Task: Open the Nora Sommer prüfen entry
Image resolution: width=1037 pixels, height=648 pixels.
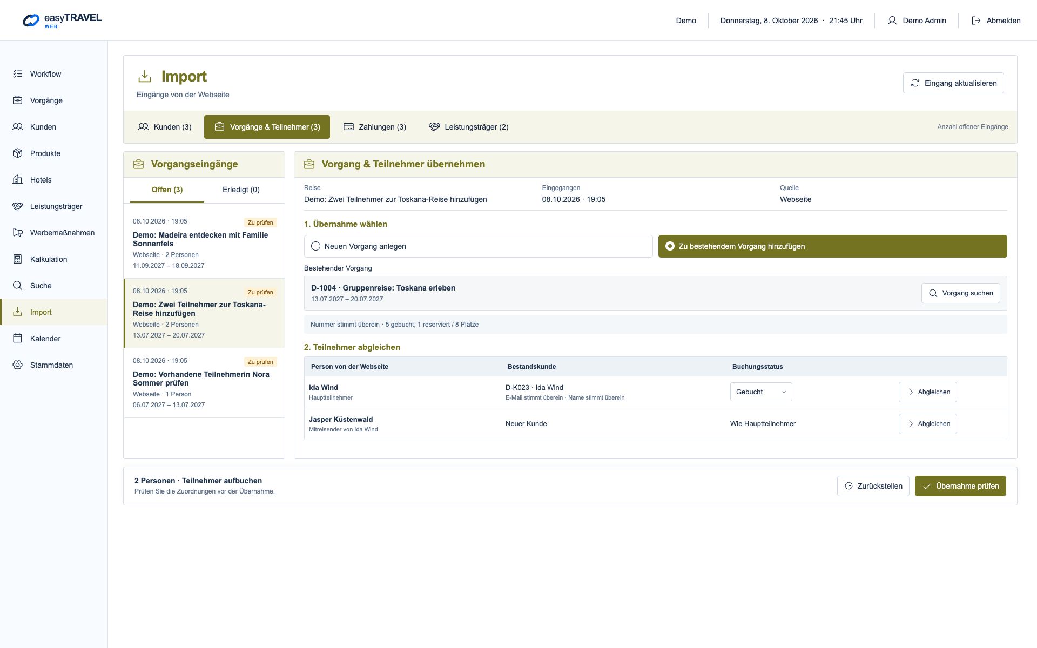Action: coord(204,383)
